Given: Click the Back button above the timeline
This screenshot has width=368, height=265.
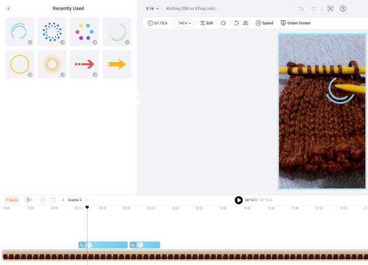Looking at the screenshot, I should click(x=11, y=200).
